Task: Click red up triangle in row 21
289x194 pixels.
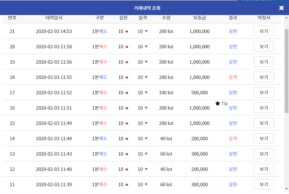Action: click(x=127, y=31)
